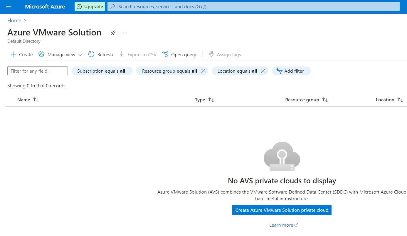
Task: Click Create Azure VMware Solution private cloud
Action: pos(282,210)
